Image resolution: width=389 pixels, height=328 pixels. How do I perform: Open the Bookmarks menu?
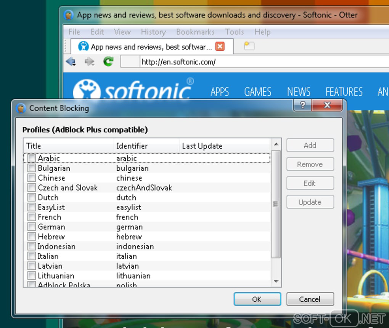click(x=195, y=32)
